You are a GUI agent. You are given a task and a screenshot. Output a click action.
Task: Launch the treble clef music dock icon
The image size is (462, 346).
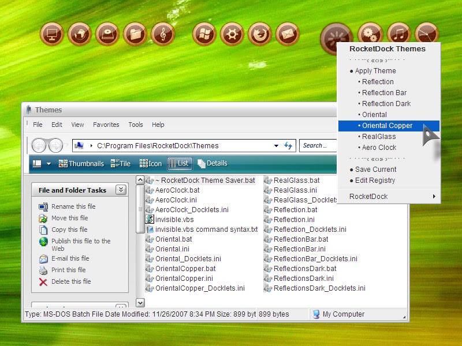[163, 34]
